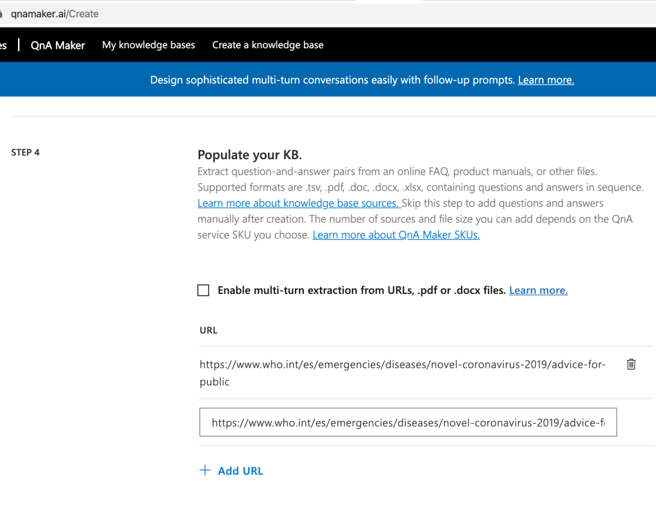Screen dimensions: 656x505
Task: Open Learn more about knowledge base sources
Action: tap(299, 203)
